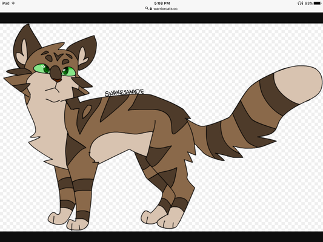The width and height of the screenshot is (323, 242).
Task: Click the padlock security icon
Action: pos(151,8)
